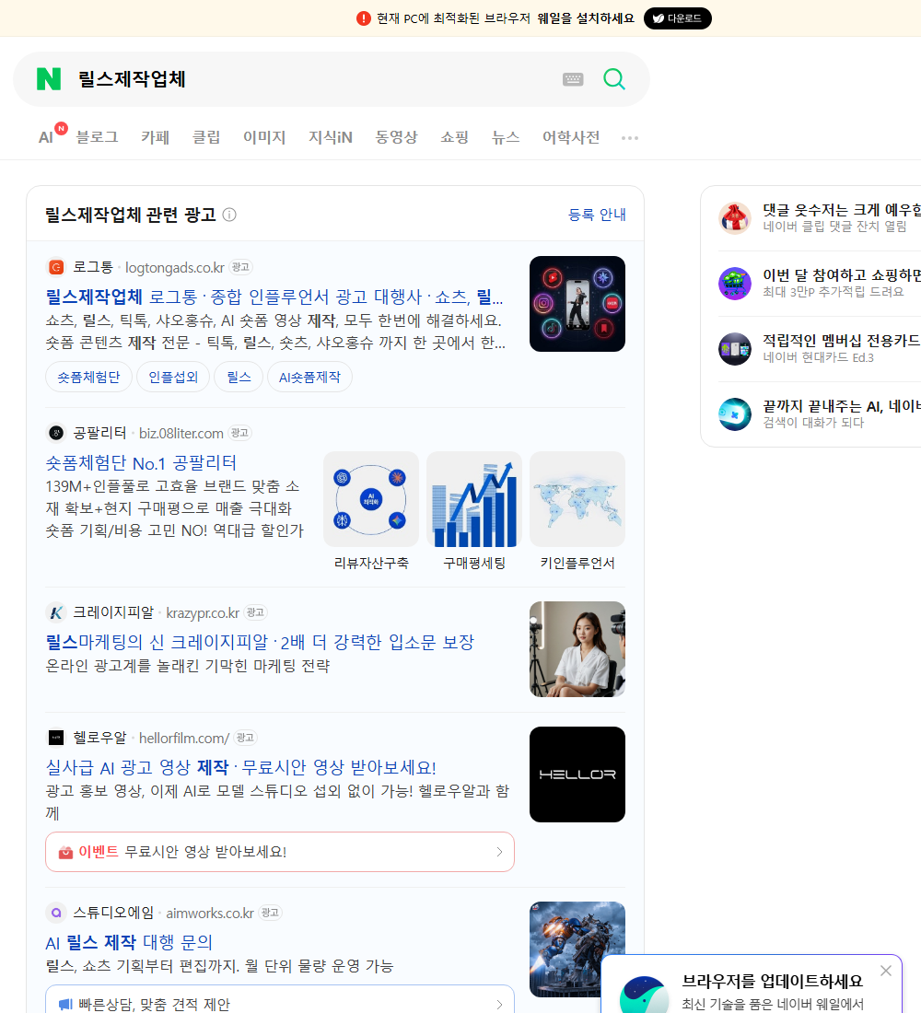Open the 크레이지피알 woman photo thumbnail
The width and height of the screenshot is (921, 1013).
pyautogui.click(x=577, y=649)
